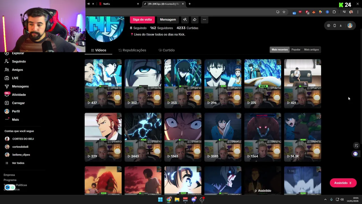The height and width of the screenshot is (204, 362).
Task: Share the profile with the arrow icon
Action: click(x=195, y=20)
